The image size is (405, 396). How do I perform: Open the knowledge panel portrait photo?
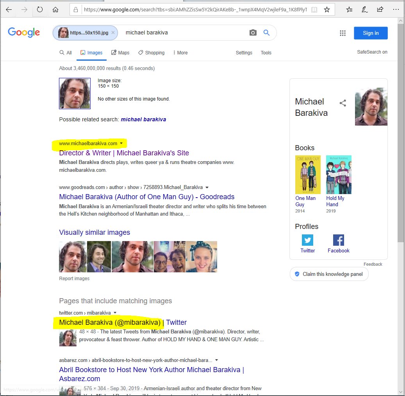371,107
